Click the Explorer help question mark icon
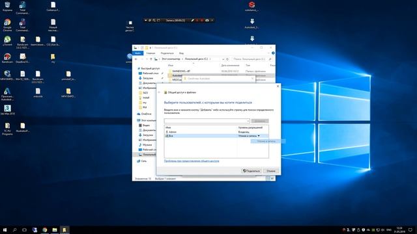Viewport: 417px width, 234px height. click(273, 53)
